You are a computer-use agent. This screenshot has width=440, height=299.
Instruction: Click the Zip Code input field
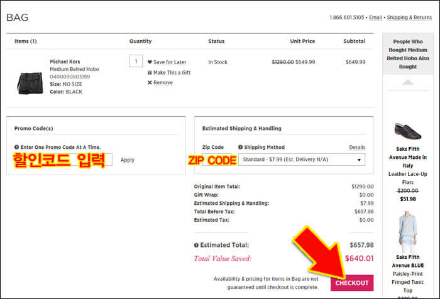217,160
